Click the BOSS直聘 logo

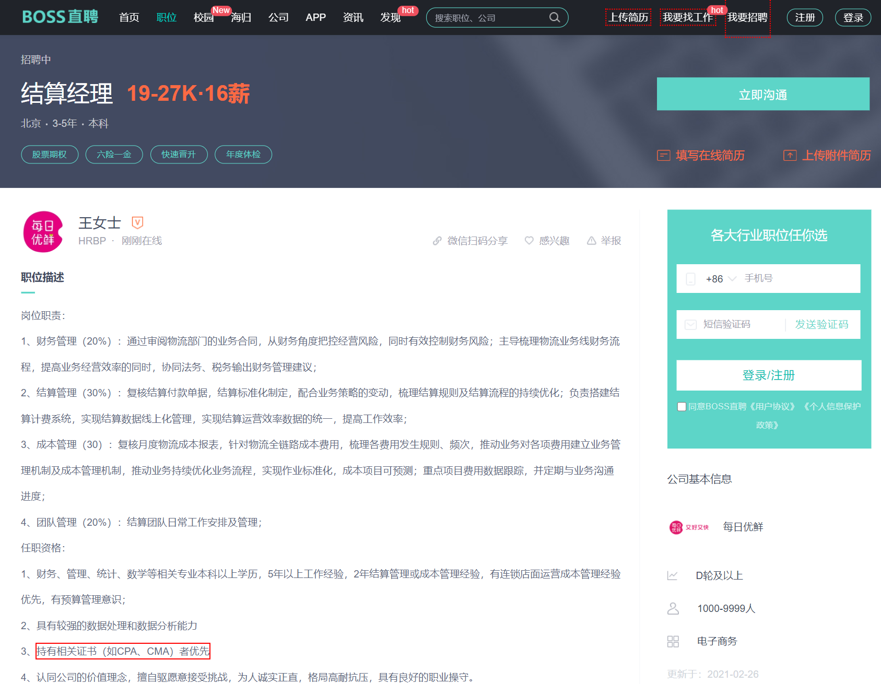tap(60, 17)
